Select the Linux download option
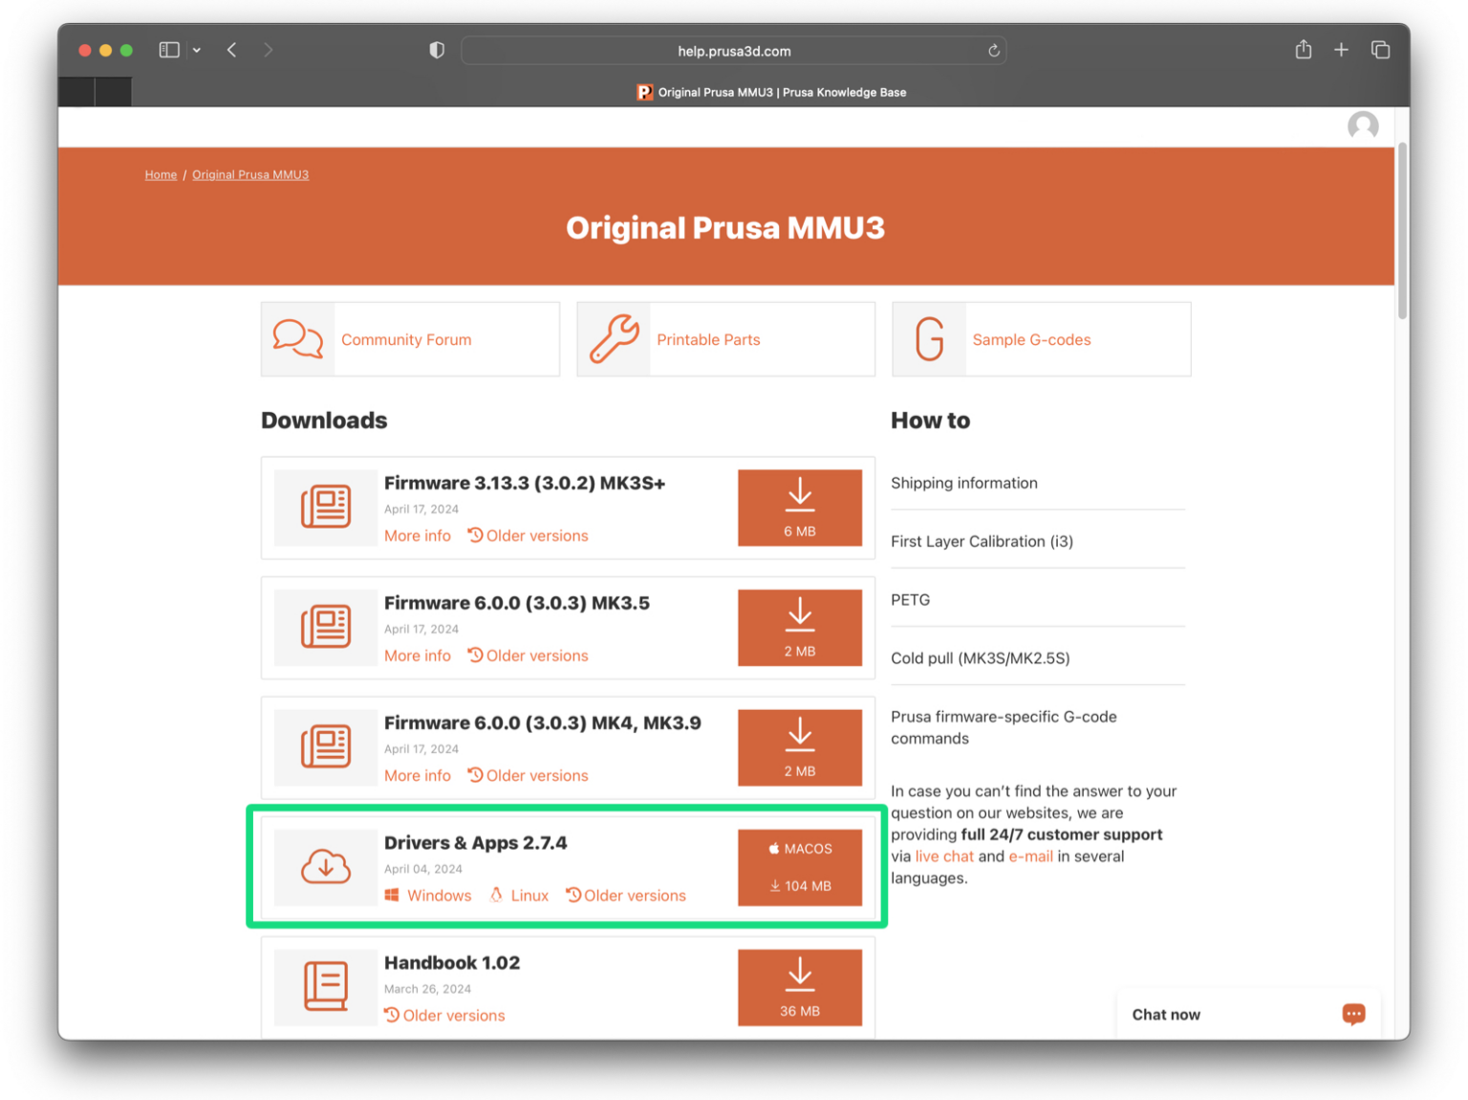 coord(519,895)
